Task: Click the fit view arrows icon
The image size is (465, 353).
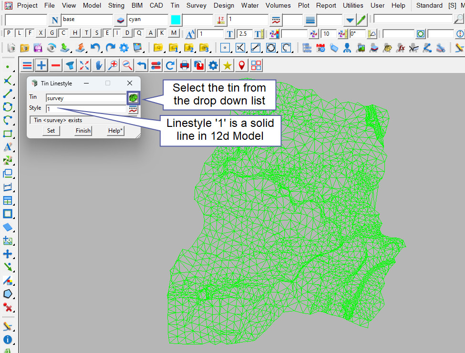Action: tap(84, 65)
